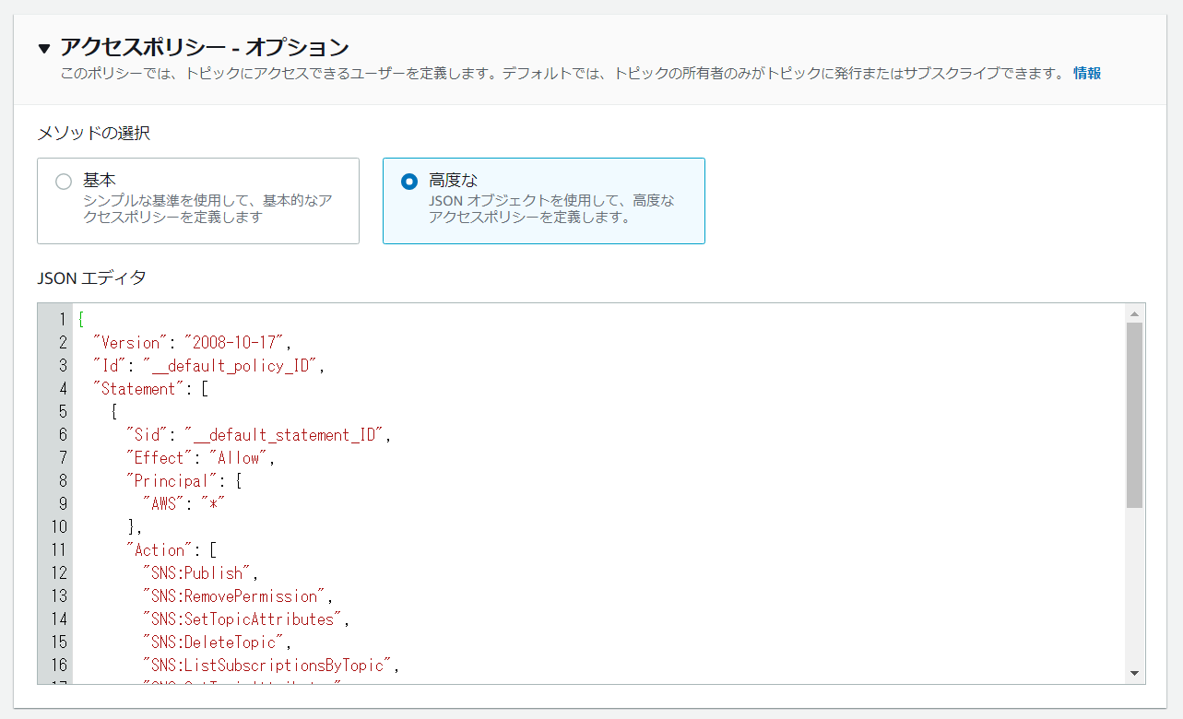Place cursor on the "Version" line
1183x719 pixels.
pos(192,343)
